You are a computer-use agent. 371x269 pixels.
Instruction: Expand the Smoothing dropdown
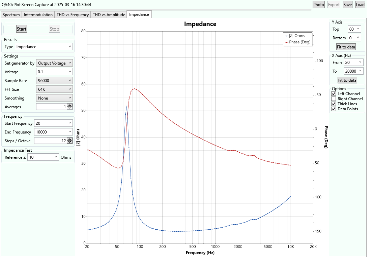click(54, 98)
